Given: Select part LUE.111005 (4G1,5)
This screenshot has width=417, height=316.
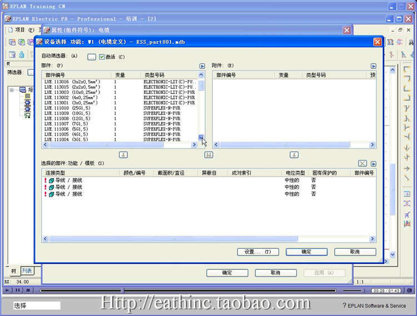Looking at the screenshot, I should pyautogui.click(x=120, y=134).
